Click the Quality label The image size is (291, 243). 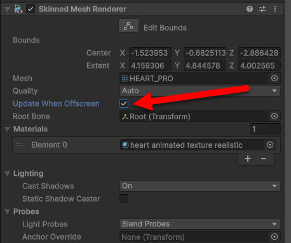tap(25, 91)
